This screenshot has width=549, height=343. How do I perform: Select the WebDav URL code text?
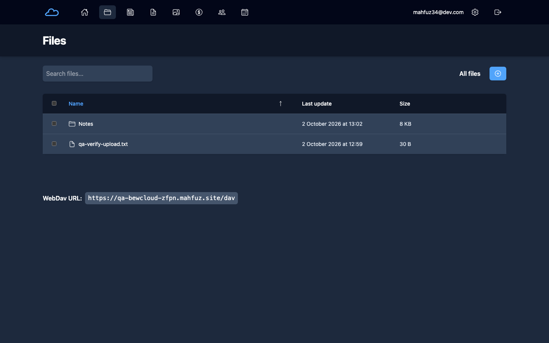pos(161,198)
